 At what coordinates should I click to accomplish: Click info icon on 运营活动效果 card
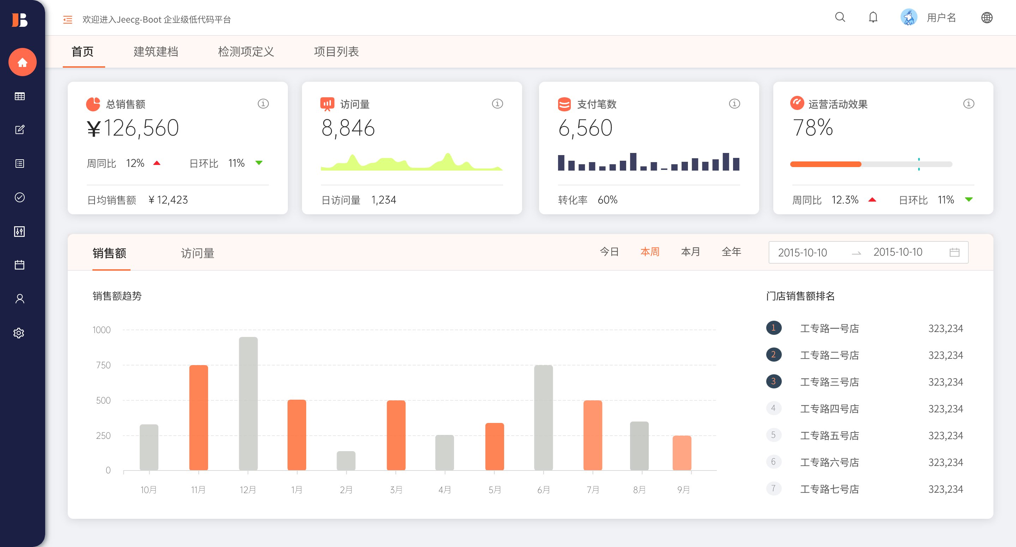pos(969,104)
